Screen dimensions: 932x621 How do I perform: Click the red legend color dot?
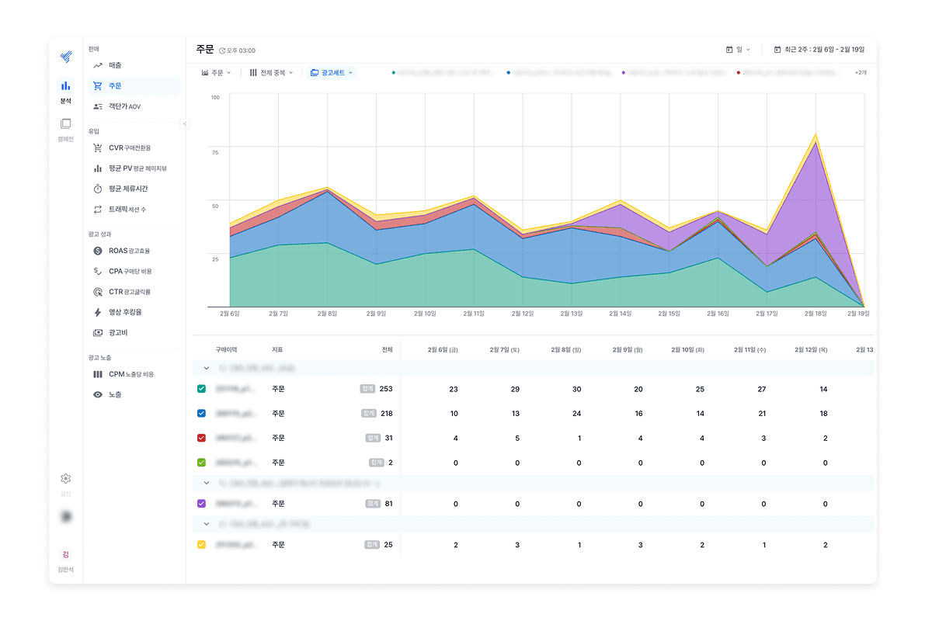pos(738,73)
